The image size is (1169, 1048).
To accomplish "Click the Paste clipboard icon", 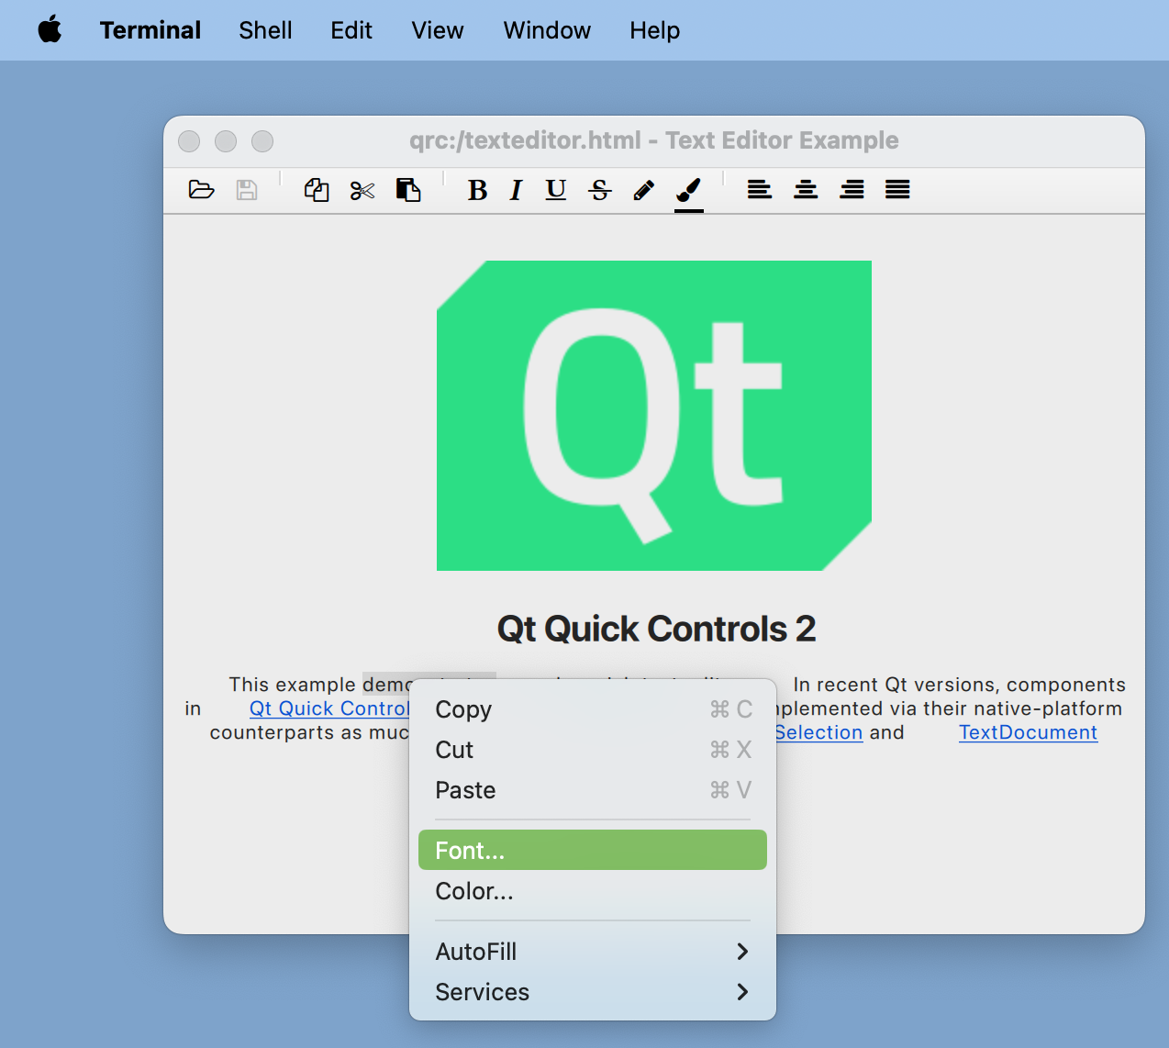I will coord(408,190).
